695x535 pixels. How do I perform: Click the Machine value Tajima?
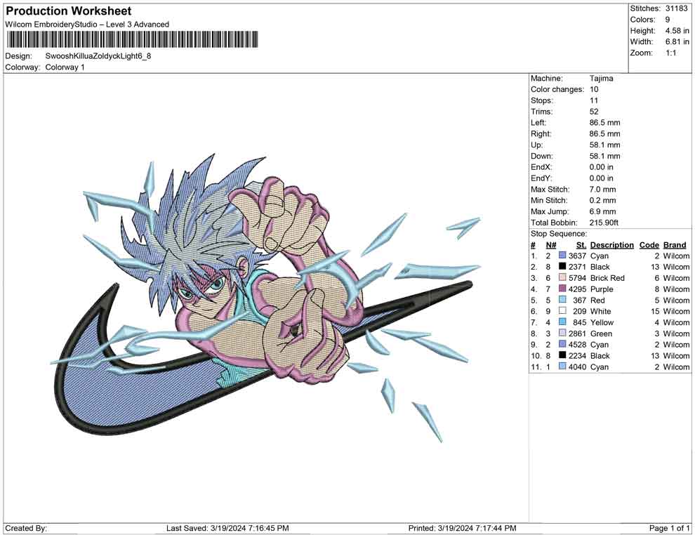[x=601, y=79]
